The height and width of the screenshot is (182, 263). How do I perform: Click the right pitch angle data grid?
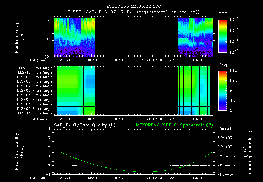(x=194, y=91)
